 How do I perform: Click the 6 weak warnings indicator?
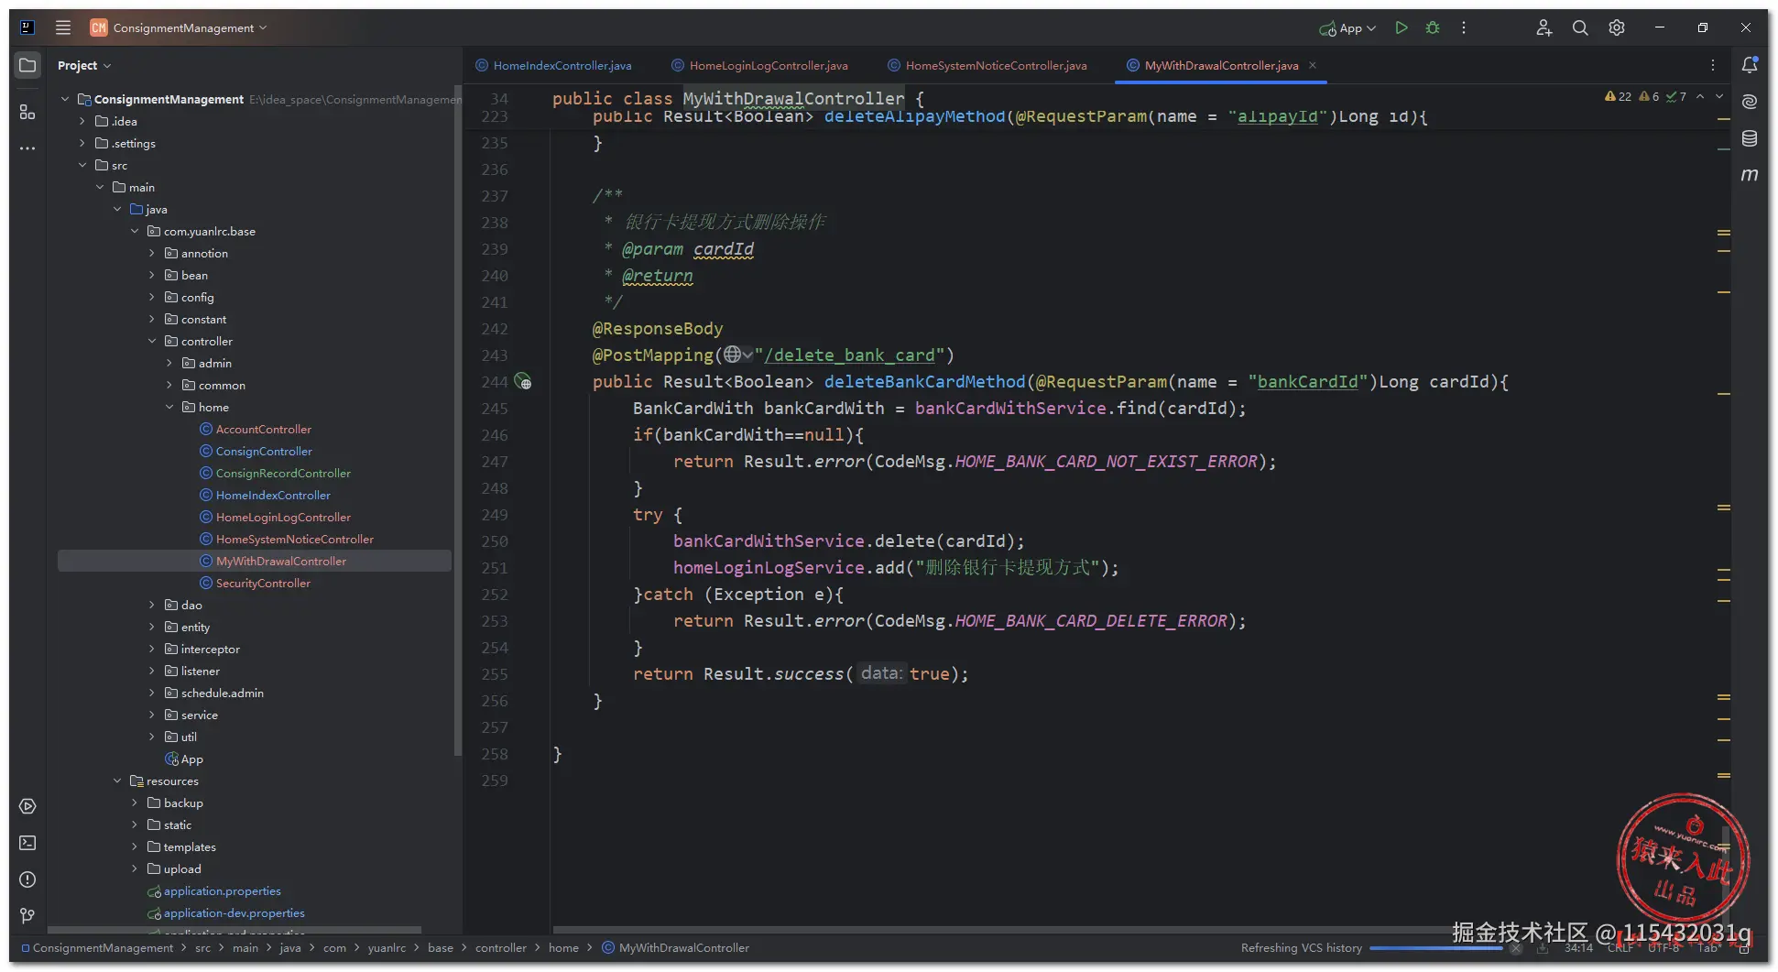1649,96
